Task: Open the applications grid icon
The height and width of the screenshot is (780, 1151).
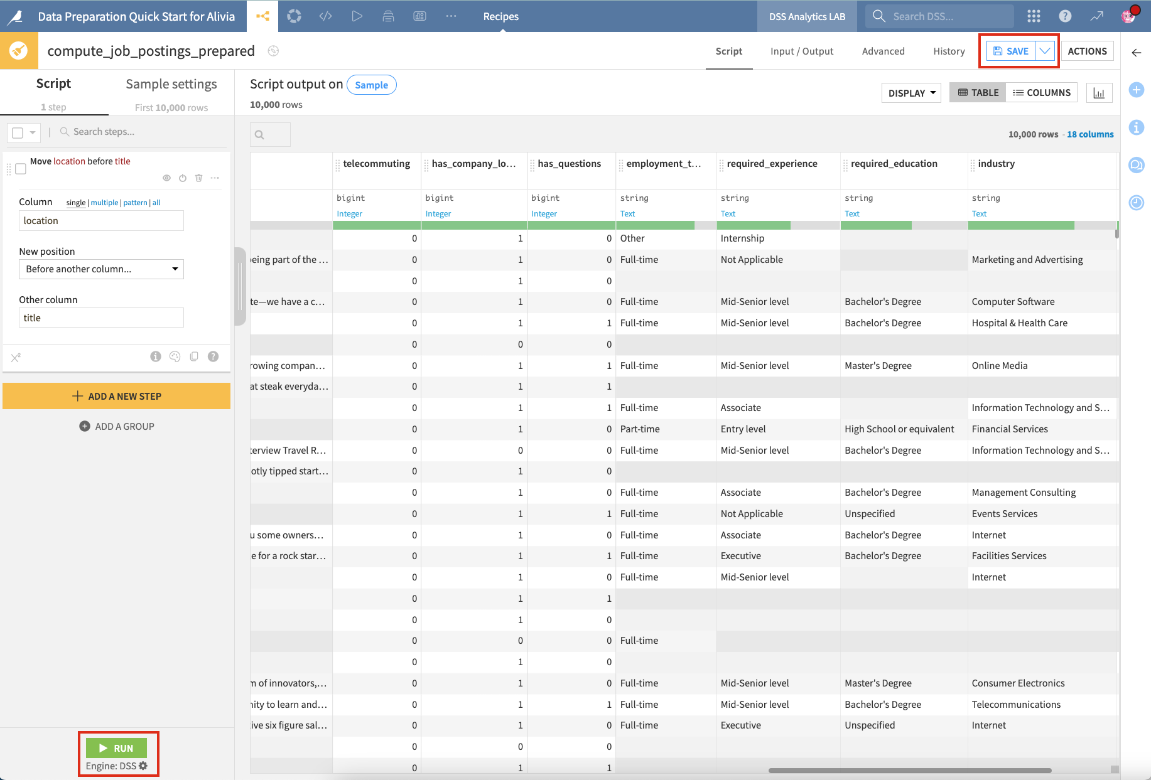Action: [1034, 16]
